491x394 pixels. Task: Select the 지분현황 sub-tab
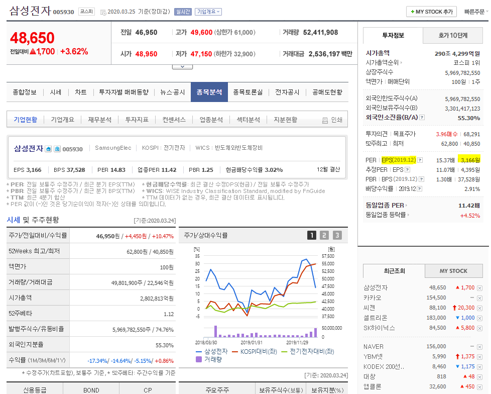click(x=285, y=120)
